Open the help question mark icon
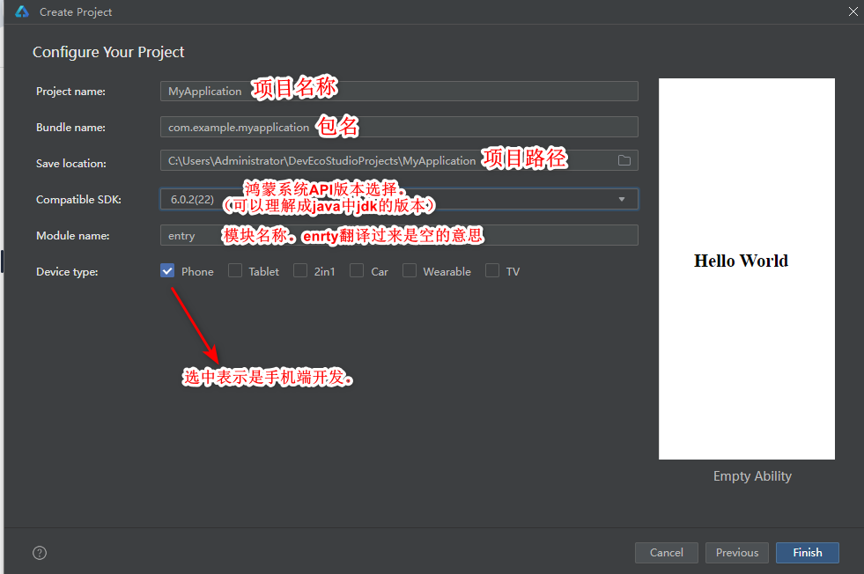The image size is (864, 574). (x=40, y=553)
